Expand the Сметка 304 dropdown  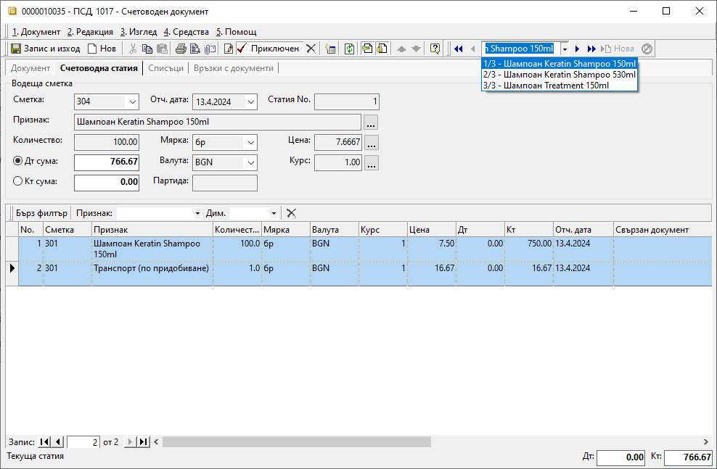131,101
